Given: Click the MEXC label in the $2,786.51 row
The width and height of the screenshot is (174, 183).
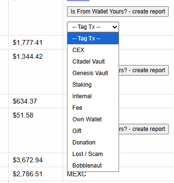Looking at the screenshot, I should 77,174.
